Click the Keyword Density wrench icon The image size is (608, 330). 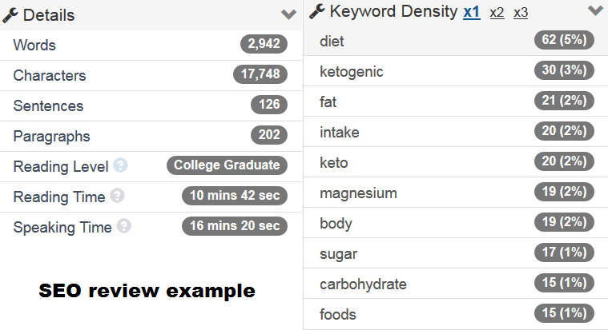pyautogui.click(x=316, y=11)
